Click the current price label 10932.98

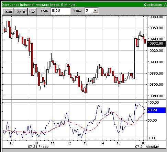tap(156, 44)
